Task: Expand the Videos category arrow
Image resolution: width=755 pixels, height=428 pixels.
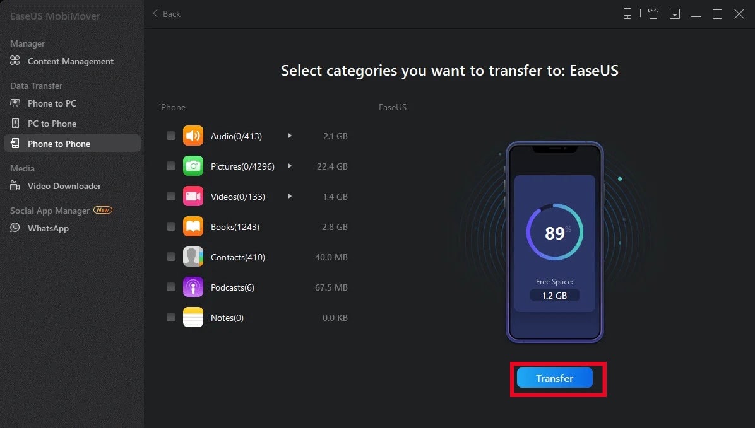Action: point(289,196)
